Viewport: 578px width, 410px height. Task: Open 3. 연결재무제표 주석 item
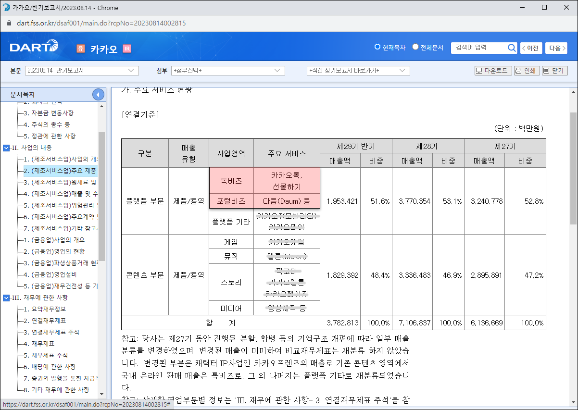pos(52,332)
